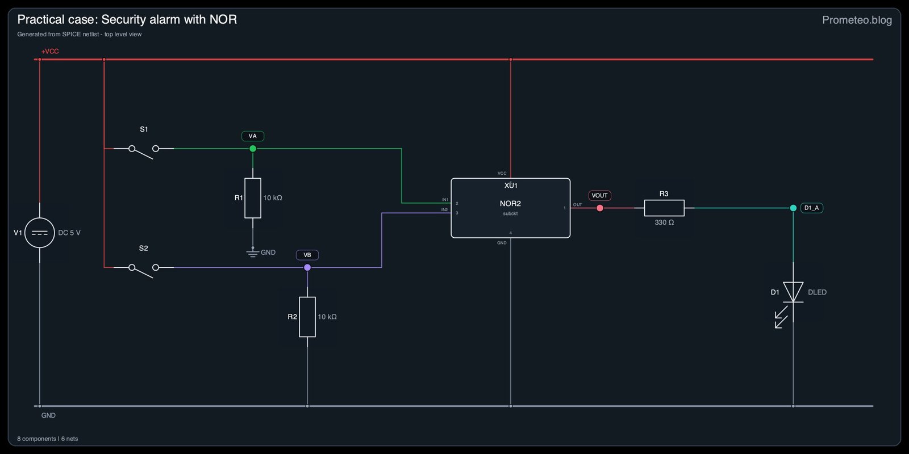This screenshot has height=454, width=909.
Task: Click the DLED model label
Action: click(818, 292)
